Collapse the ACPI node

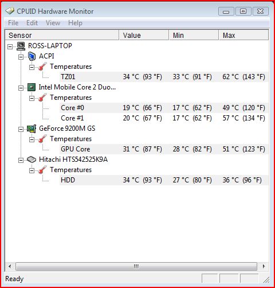point(21,57)
